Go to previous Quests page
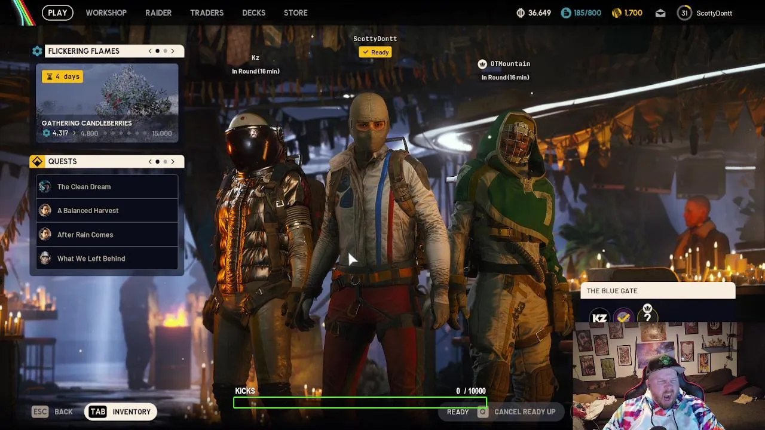This screenshot has height=430, width=765. [150, 161]
